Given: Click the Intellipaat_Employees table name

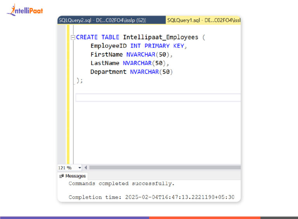Looking at the screenshot, I should [161, 37].
